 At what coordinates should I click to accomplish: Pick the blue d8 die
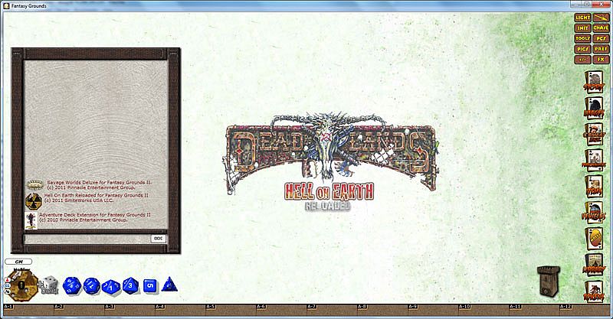130,285
